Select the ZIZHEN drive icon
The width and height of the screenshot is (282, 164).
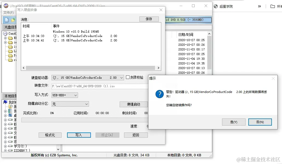pyautogui.click(x=10, y=150)
